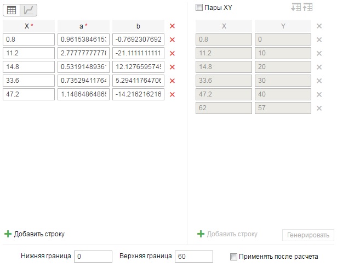
Task: Click the green "Добавить строку" link on the left
Action: point(35,234)
